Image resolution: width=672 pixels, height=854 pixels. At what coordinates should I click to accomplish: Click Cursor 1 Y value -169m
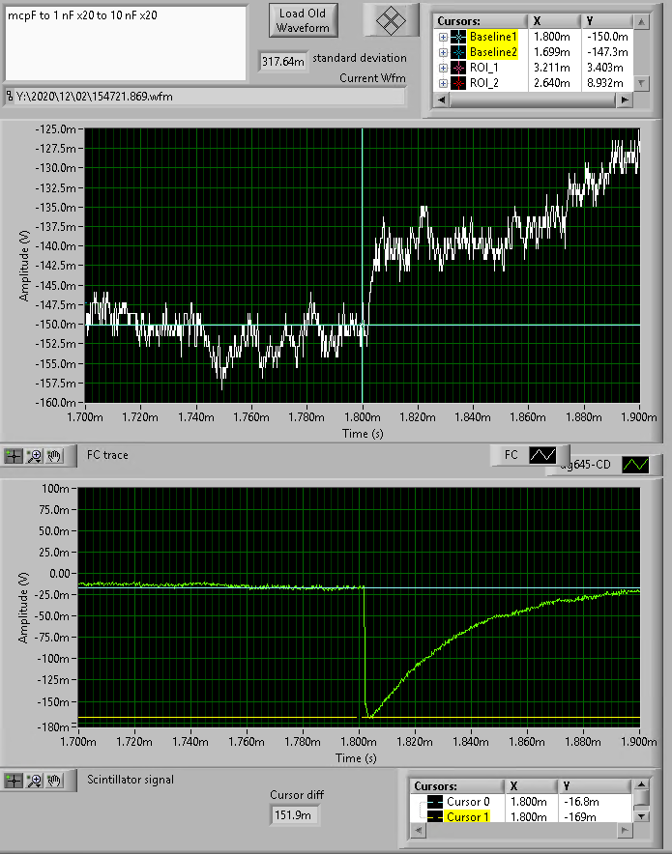click(580, 817)
